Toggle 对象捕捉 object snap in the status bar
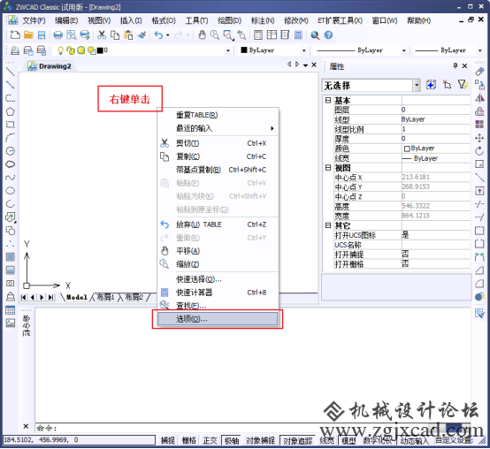Viewport: 490px width, 449px height. point(260,440)
